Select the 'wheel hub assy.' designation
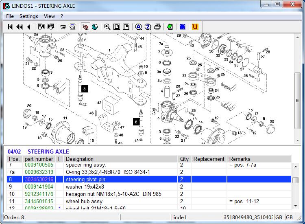 (x=85, y=202)
